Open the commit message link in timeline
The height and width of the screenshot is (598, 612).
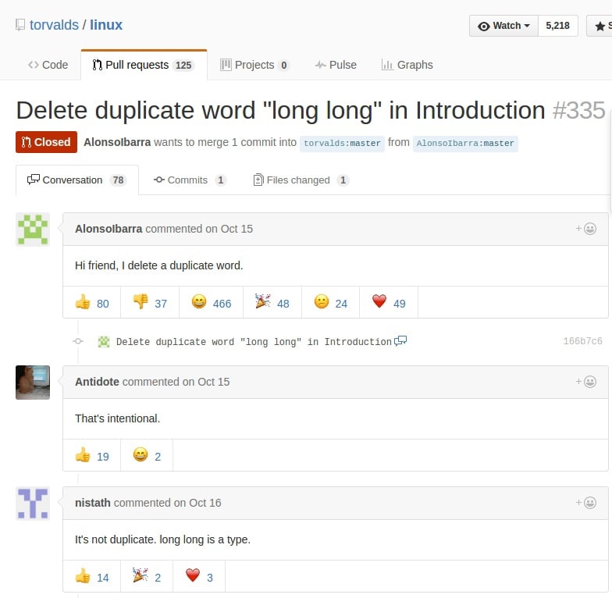[x=254, y=342]
